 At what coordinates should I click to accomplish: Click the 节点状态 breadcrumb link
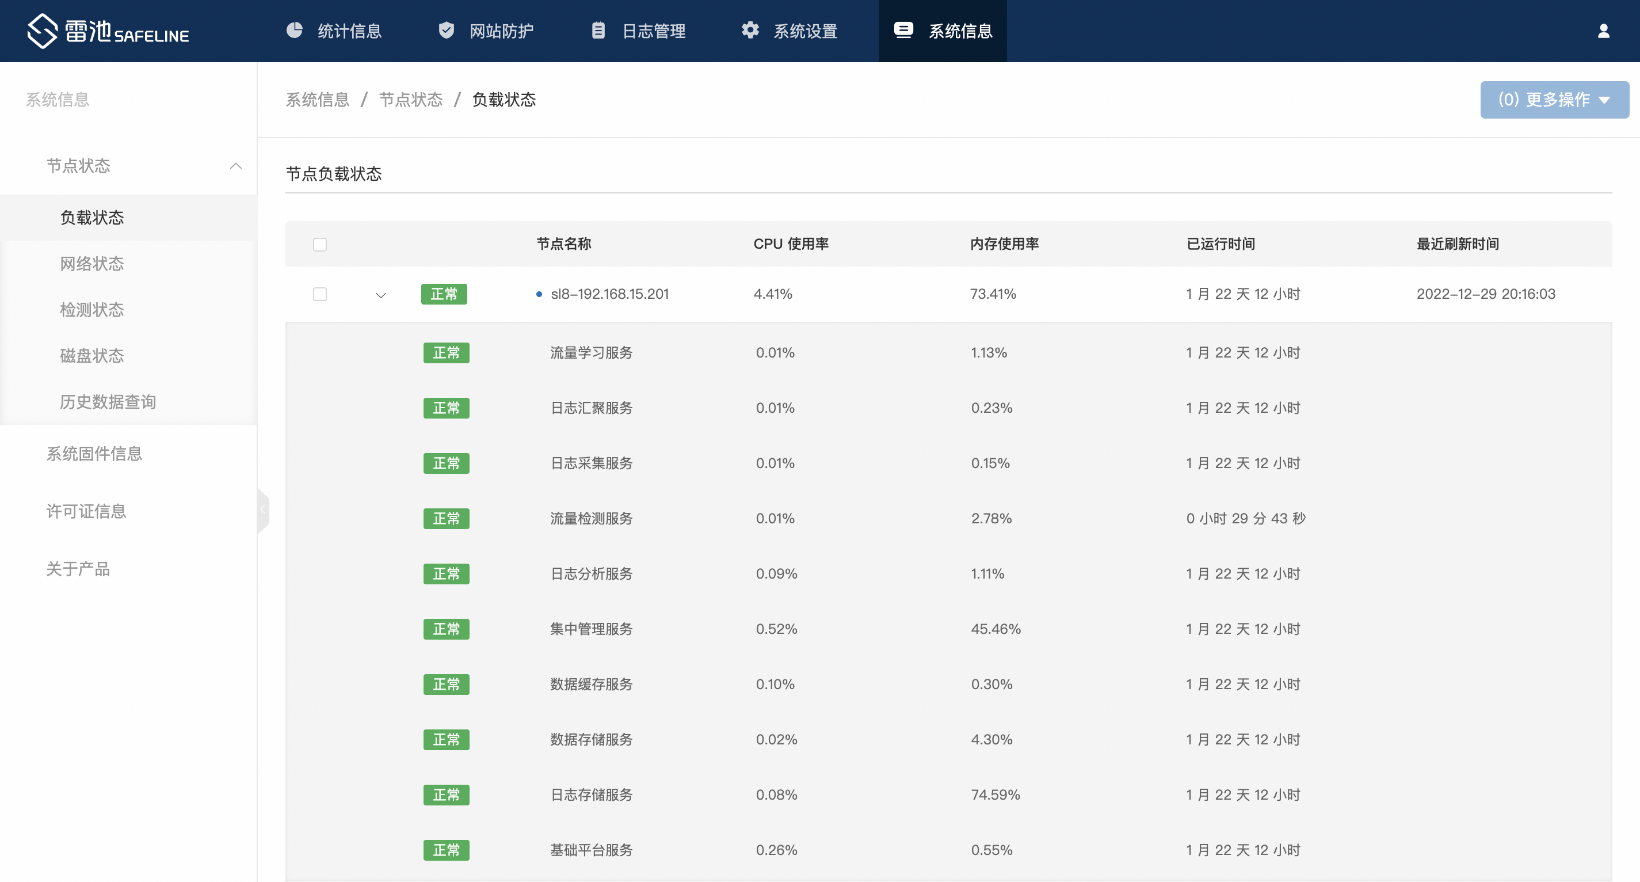point(411,100)
